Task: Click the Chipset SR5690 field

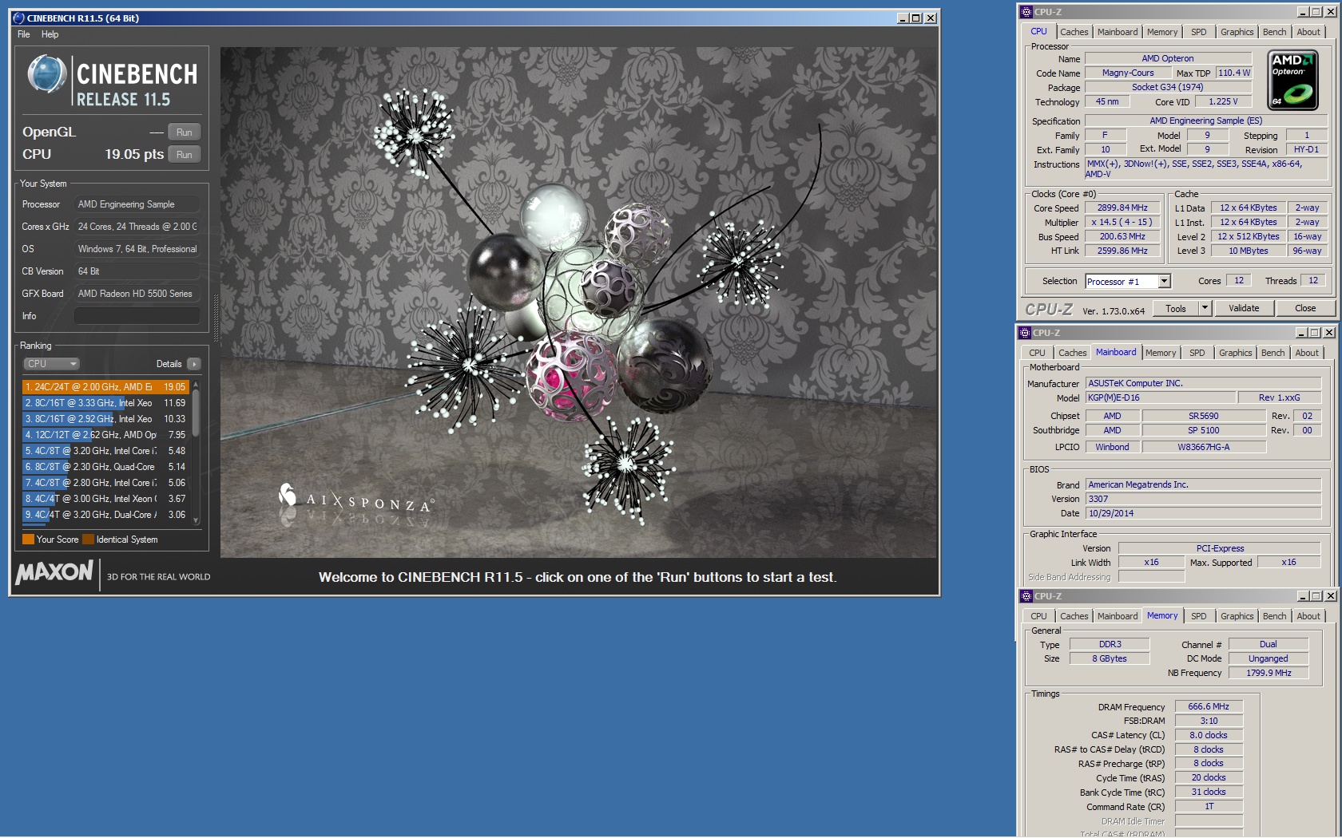Action: pos(1204,416)
